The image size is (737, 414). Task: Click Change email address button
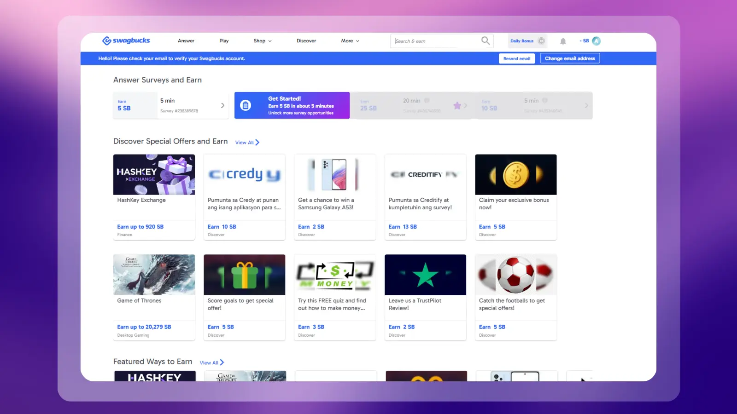[570, 58]
